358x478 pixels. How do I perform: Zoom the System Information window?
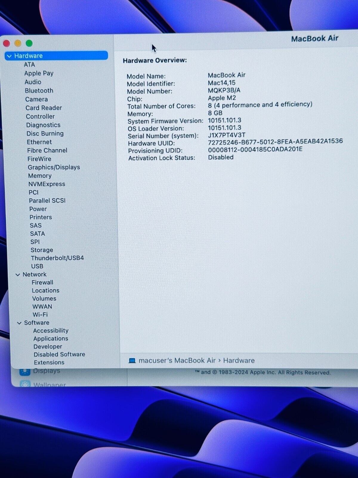pyautogui.click(x=29, y=43)
